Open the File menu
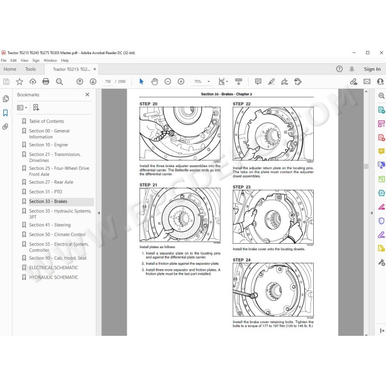Image resolution: width=386 pixels, height=386 pixels. (x=4, y=60)
